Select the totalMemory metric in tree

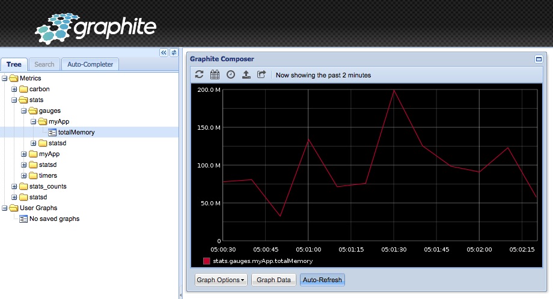[76, 133]
